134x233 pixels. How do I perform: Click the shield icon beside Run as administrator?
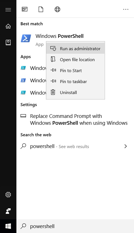point(53,49)
